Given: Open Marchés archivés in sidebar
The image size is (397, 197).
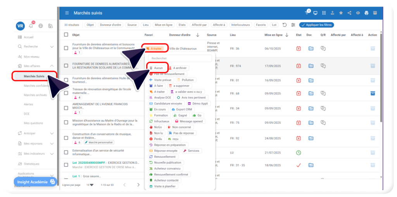Looking at the screenshot, I should click(35, 95).
